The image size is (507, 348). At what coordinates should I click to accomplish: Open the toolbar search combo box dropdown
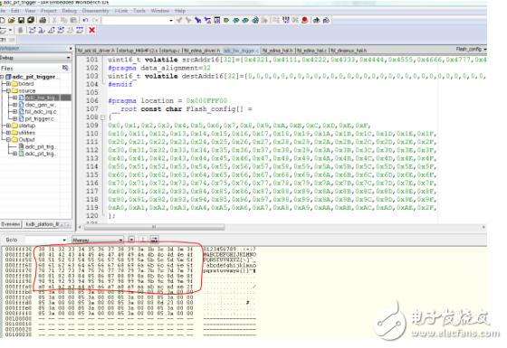click(171, 20)
